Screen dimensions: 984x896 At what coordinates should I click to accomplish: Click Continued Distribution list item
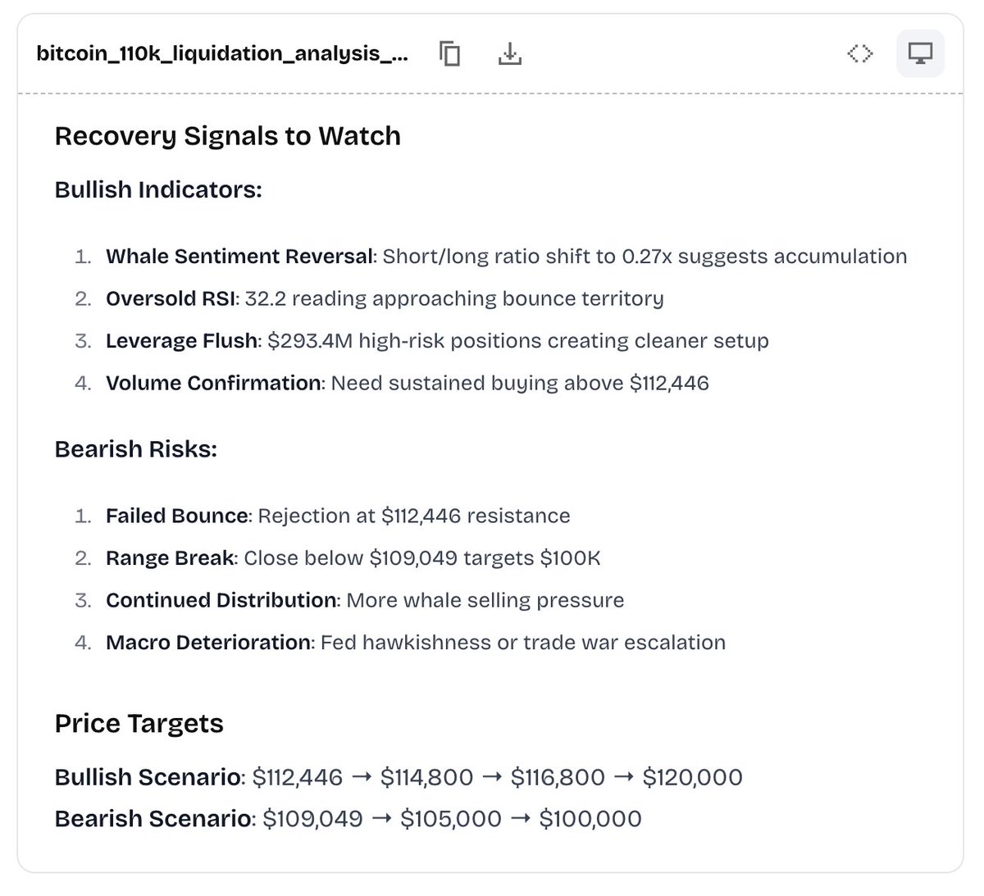[365, 600]
